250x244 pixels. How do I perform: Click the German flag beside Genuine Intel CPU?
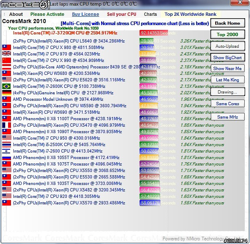tap(6, 93)
